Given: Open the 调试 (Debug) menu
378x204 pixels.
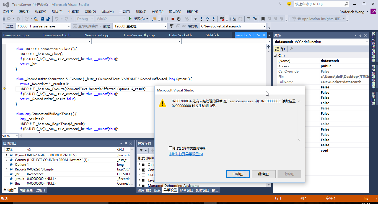Looking at the screenshot, I should click(x=90, y=11).
